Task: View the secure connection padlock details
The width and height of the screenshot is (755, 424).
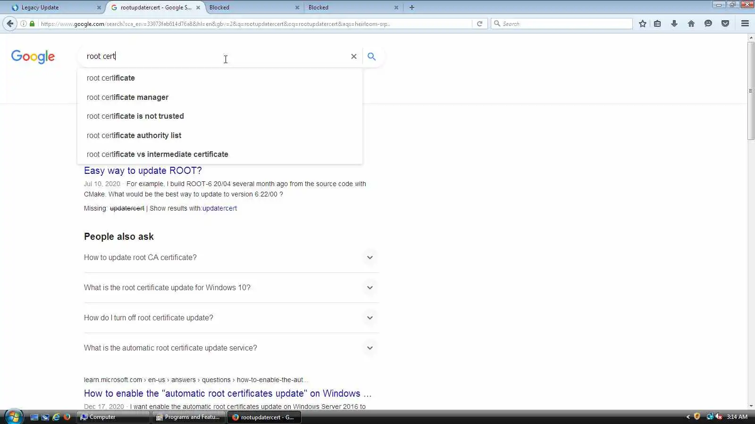Action: pyautogui.click(x=32, y=24)
